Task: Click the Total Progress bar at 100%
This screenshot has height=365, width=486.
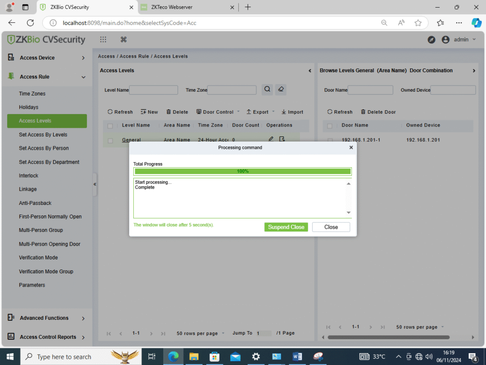Action: [243, 171]
